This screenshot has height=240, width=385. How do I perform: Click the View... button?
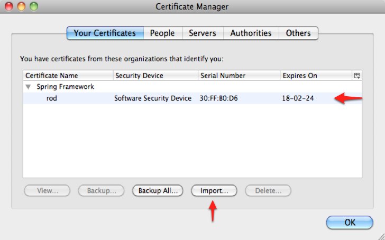pos(47,190)
